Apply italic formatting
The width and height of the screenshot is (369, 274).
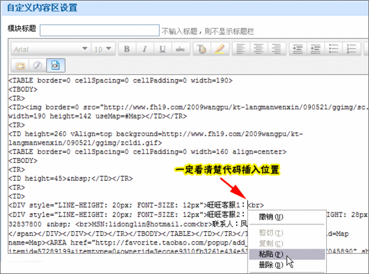click(145, 49)
